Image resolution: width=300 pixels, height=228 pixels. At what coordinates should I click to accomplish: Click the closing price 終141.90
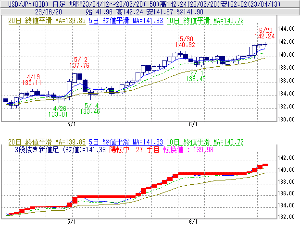[x=190, y=12]
